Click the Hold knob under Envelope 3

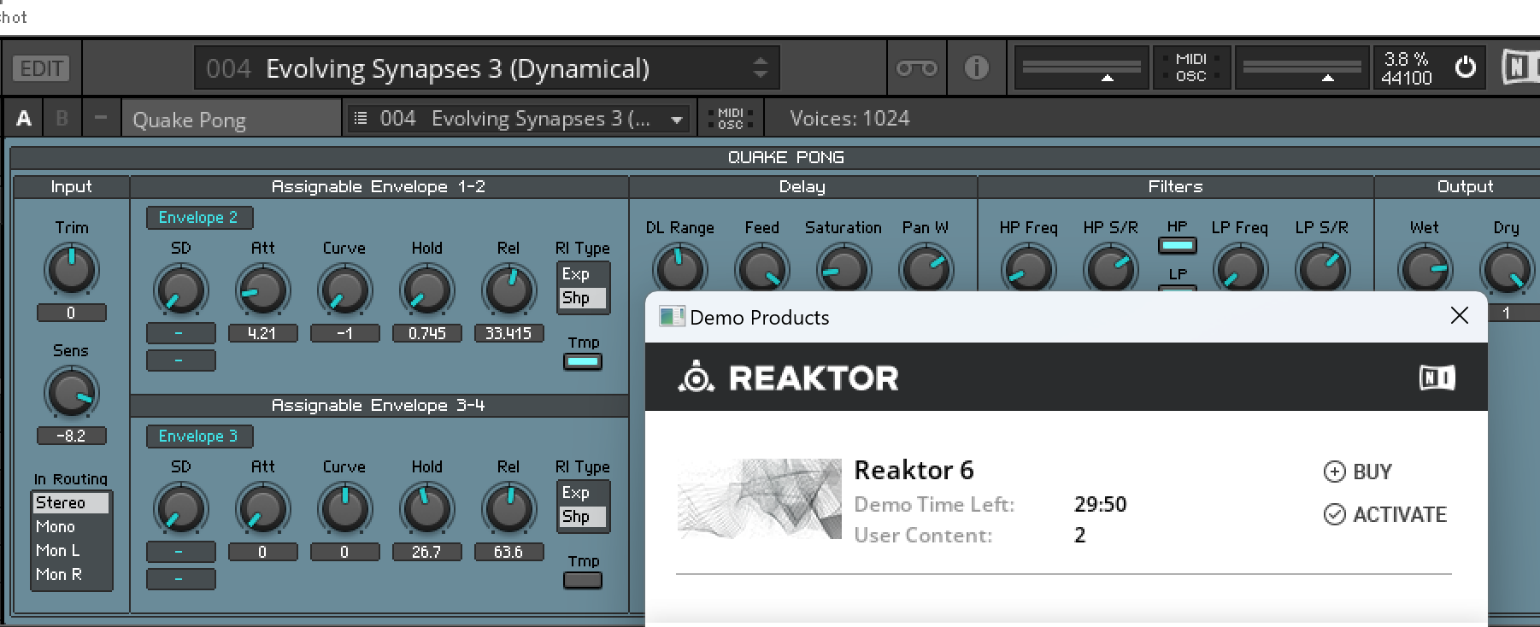point(426,509)
